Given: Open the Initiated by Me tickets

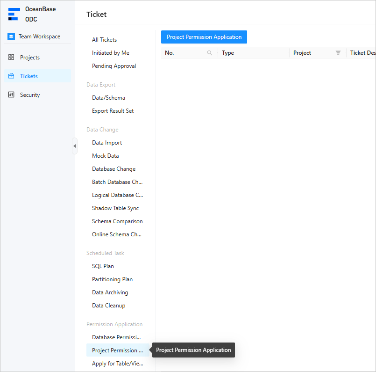Looking at the screenshot, I should [110, 53].
